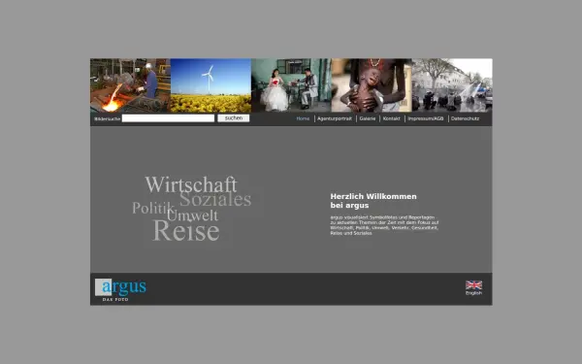Click the Bildersuche label
This screenshot has height=364, width=582.
108,118
